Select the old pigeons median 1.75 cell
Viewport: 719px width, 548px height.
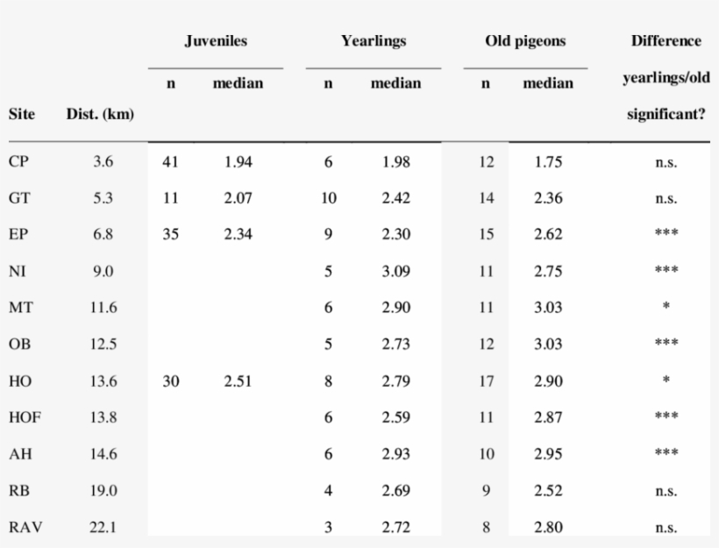[548, 162]
